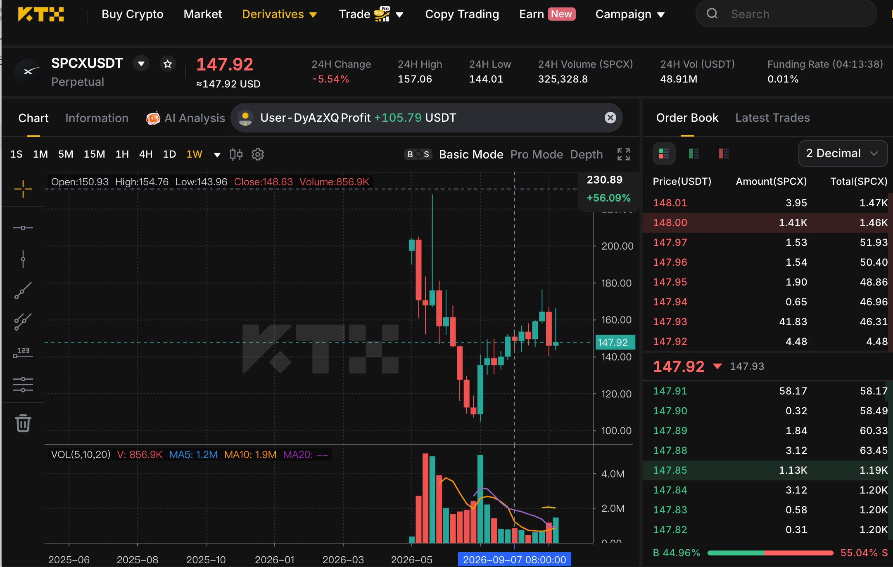Set chart interval to 15M
Image resolution: width=893 pixels, height=567 pixels.
(94, 154)
